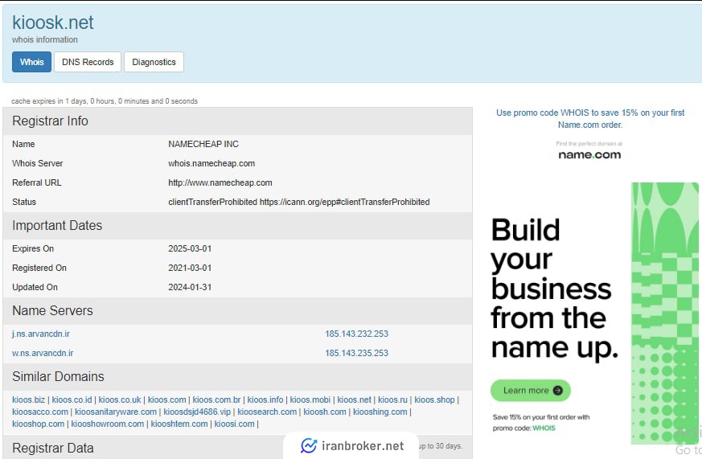Open similar domain kioos.co.id

[x=72, y=400]
